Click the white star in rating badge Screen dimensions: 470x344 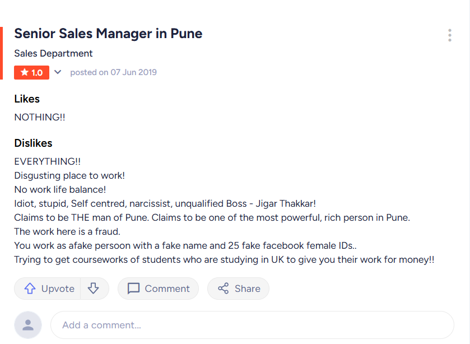pyautogui.click(x=25, y=72)
